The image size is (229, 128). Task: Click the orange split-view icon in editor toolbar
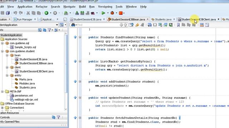pos(202,25)
